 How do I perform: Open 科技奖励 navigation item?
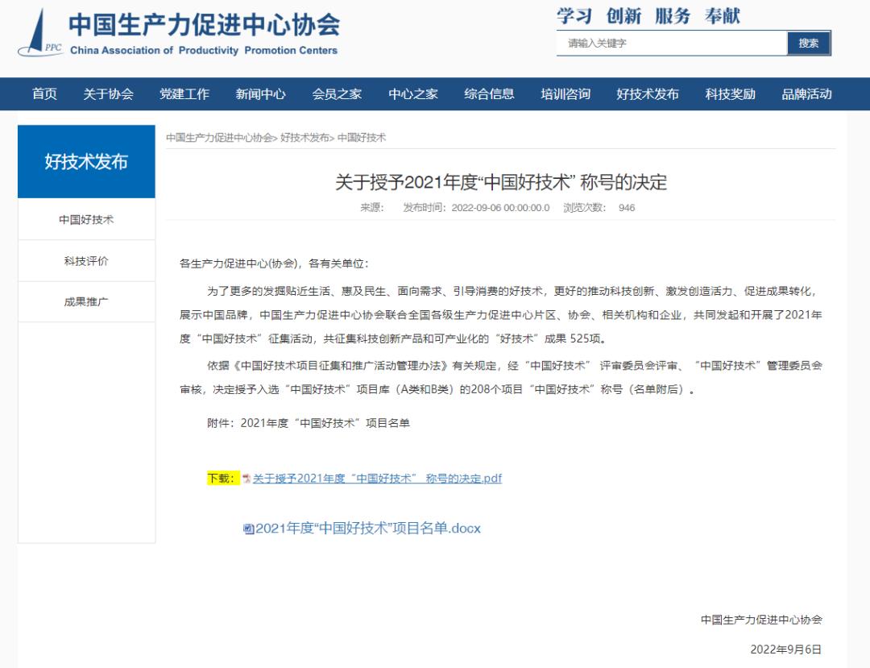coord(730,93)
